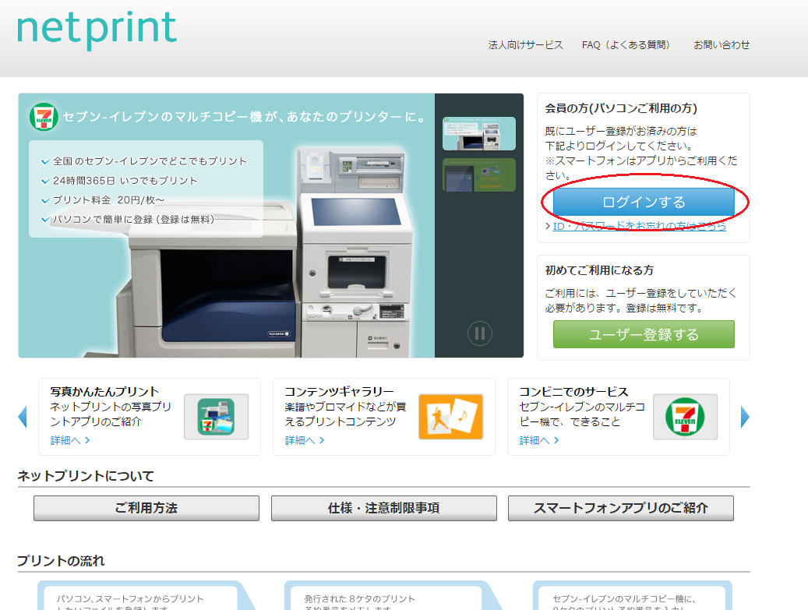Screen dimensions: 808x610
Task: Click ネットプリントについて section heading
Action: [86, 476]
